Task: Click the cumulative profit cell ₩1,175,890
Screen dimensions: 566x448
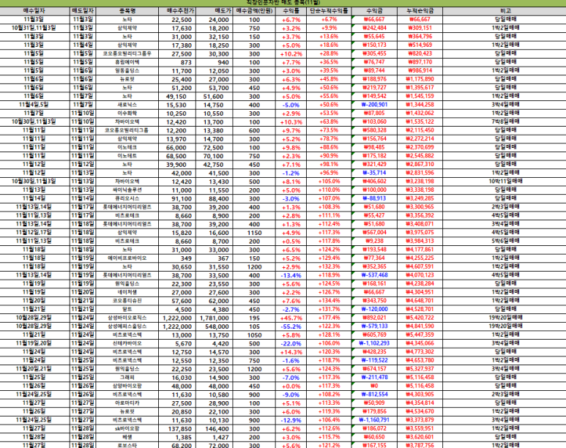Action: click(x=420, y=79)
